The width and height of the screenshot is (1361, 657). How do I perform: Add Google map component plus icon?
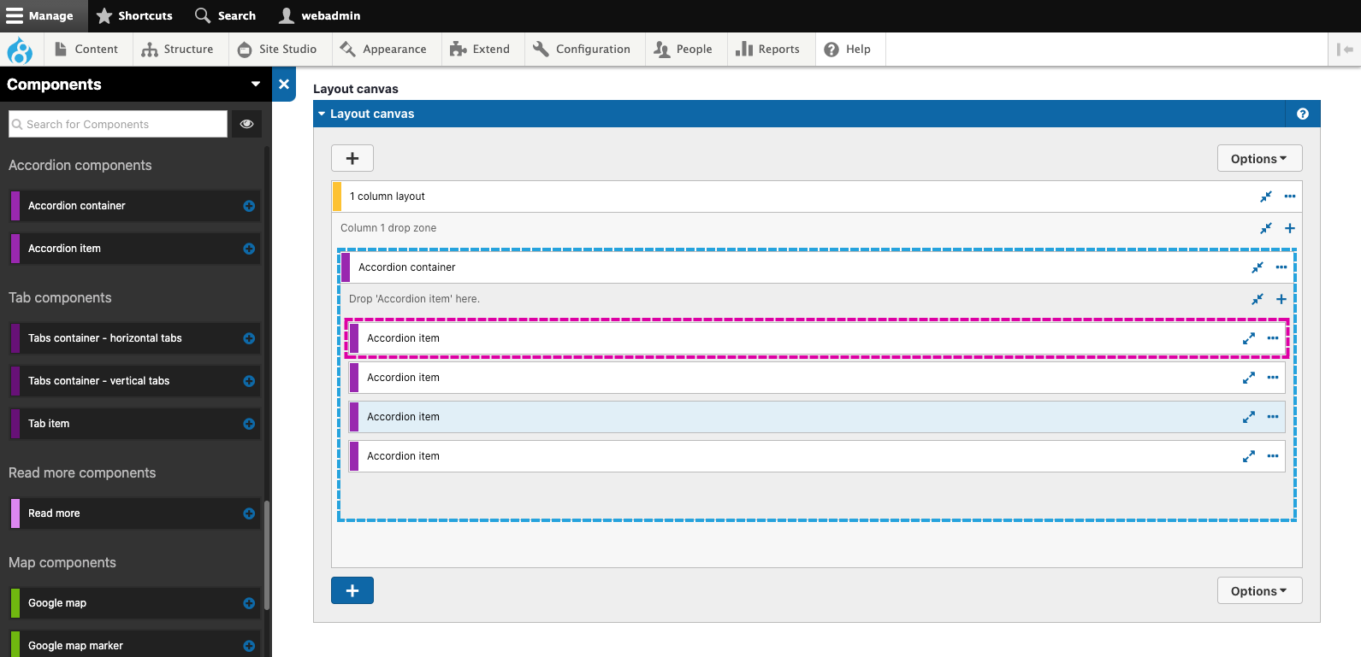click(x=249, y=603)
